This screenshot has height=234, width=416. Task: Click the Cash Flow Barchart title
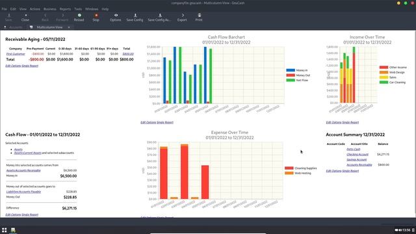pyautogui.click(x=226, y=37)
